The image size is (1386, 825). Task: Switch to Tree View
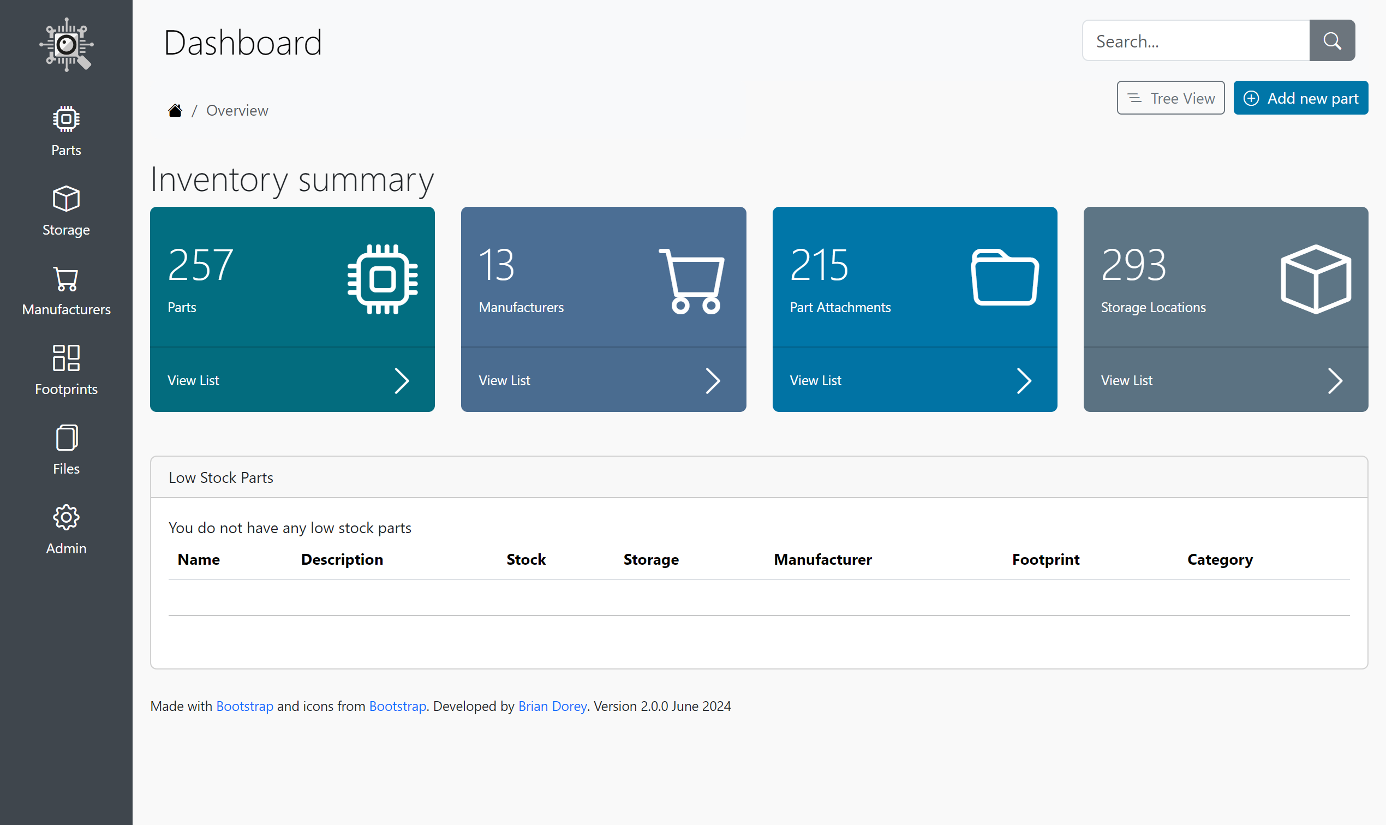click(x=1170, y=98)
